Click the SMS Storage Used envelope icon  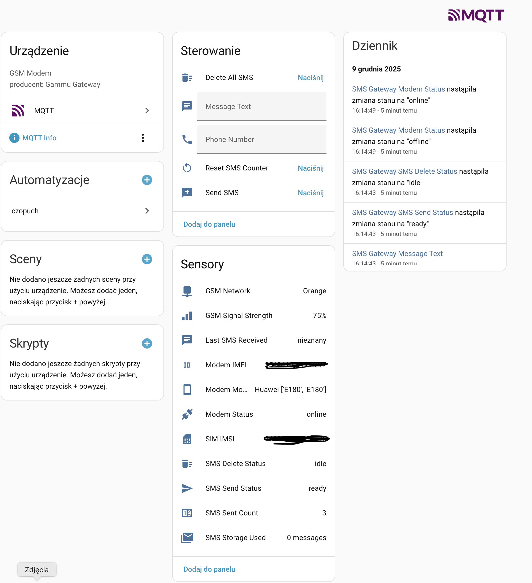pyautogui.click(x=187, y=538)
